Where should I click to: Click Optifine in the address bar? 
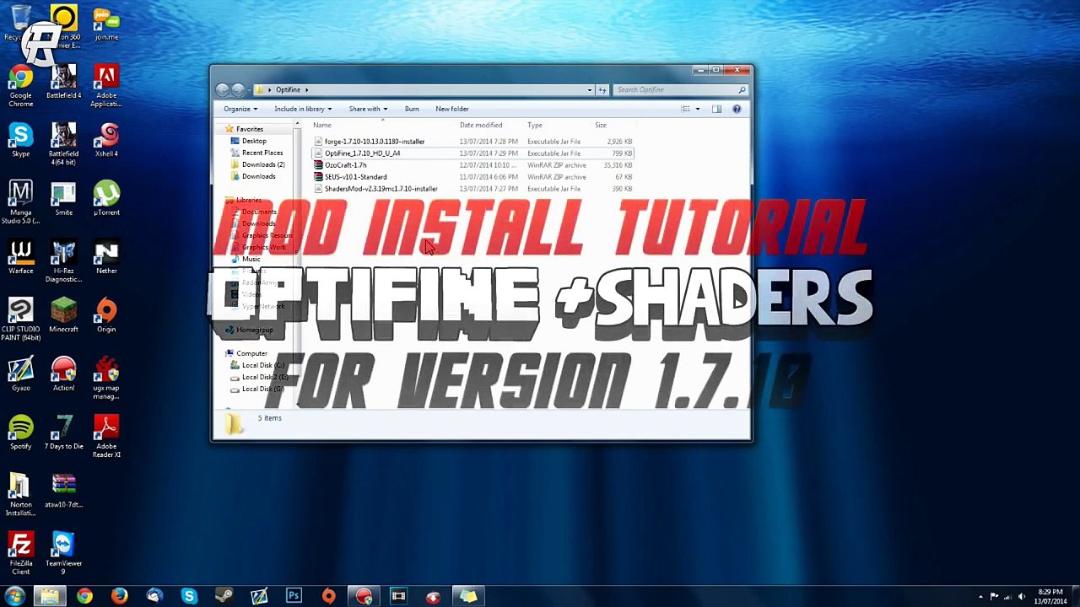click(x=288, y=89)
